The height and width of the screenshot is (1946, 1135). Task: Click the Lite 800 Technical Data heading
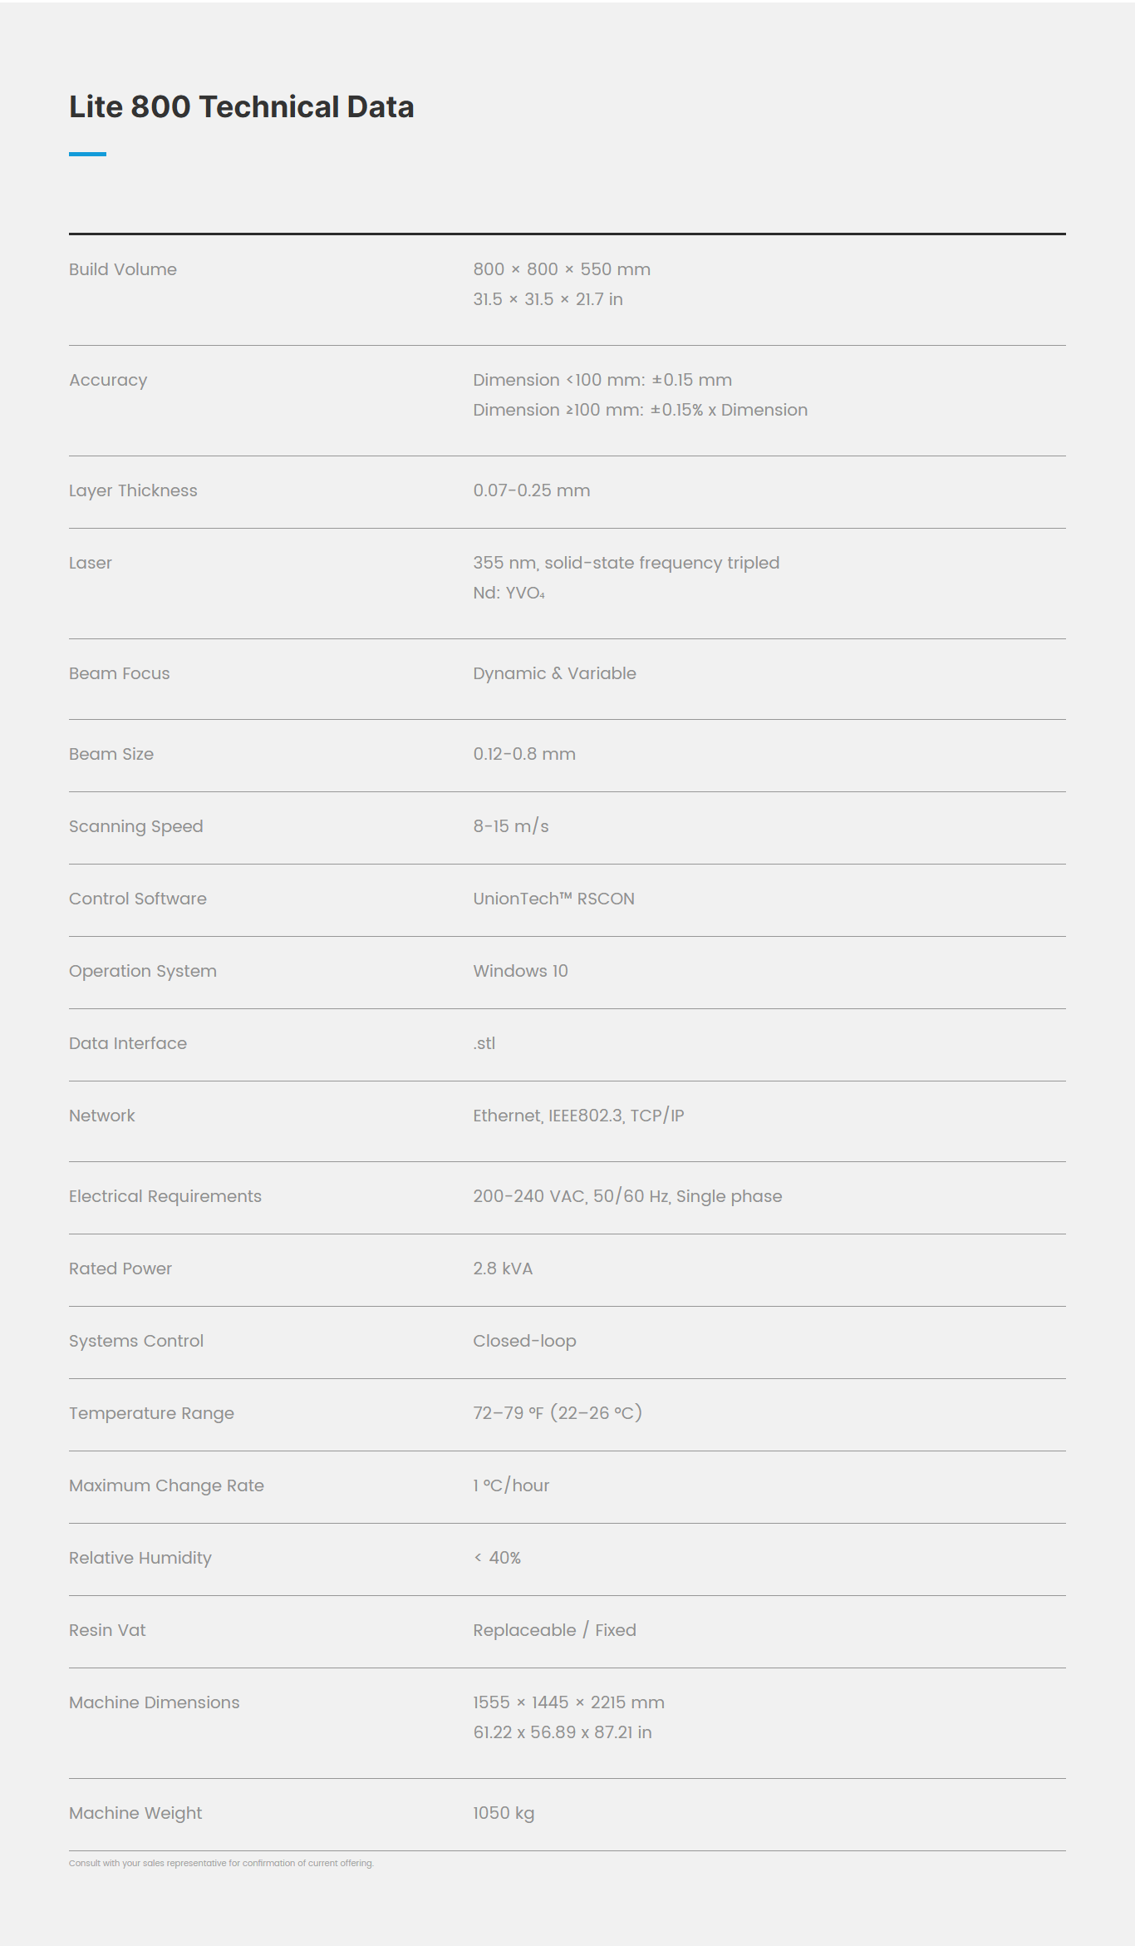point(241,107)
